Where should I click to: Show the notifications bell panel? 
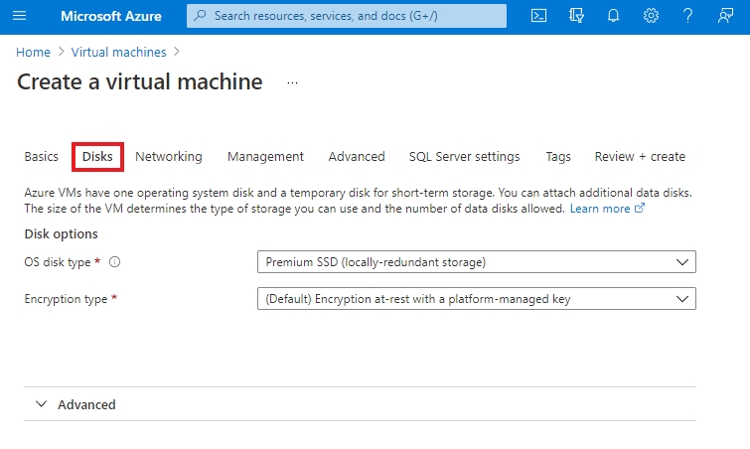(x=614, y=16)
